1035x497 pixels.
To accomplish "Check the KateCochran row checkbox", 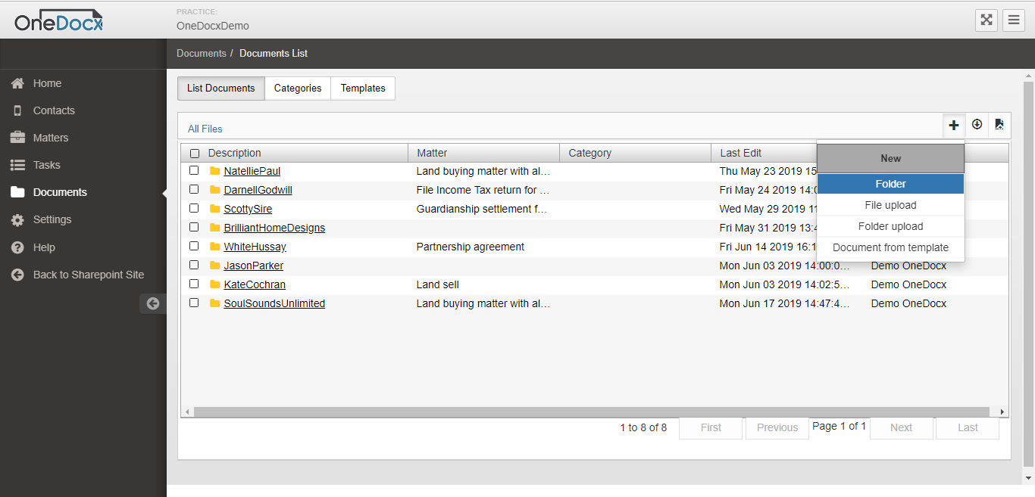I will 194,284.
